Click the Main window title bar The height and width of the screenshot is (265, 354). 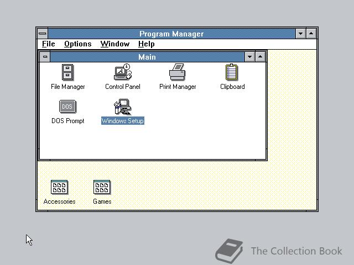point(147,57)
